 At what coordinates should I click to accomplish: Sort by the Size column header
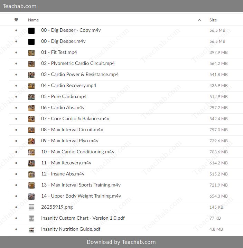213,20
